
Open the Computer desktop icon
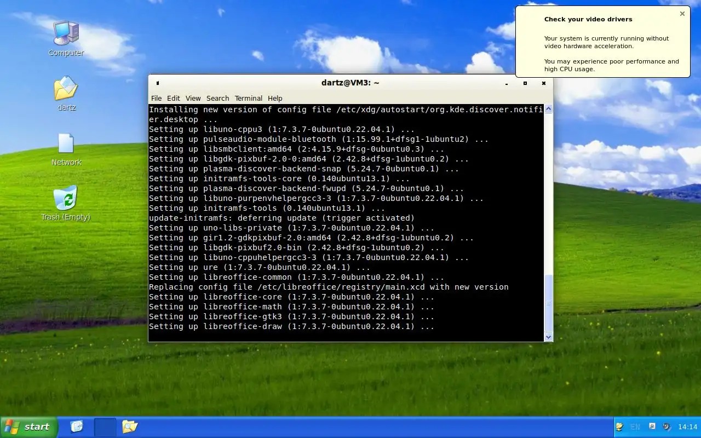click(66, 38)
